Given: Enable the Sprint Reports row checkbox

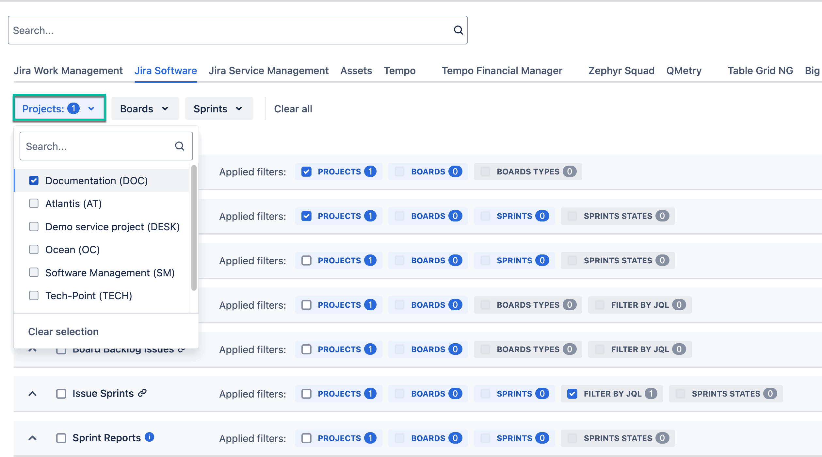Looking at the screenshot, I should coord(61,437).
